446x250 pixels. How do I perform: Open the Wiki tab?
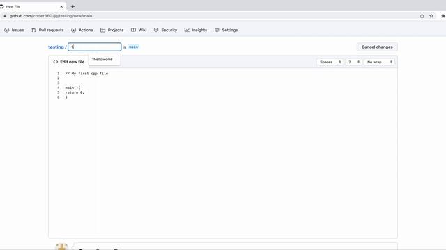pos(139,30)
